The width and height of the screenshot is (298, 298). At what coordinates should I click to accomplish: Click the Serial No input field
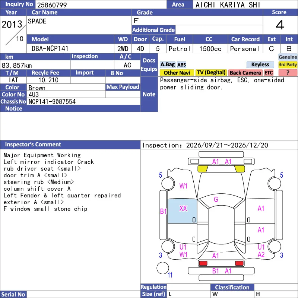click(83, 294)
